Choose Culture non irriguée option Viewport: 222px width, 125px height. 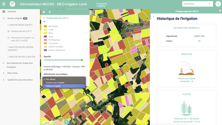point(64,82)
